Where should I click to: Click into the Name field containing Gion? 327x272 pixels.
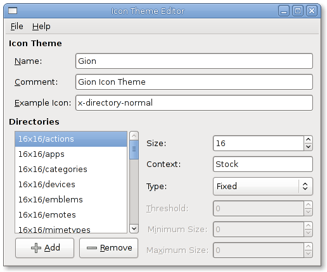click(x=194, y=61)
